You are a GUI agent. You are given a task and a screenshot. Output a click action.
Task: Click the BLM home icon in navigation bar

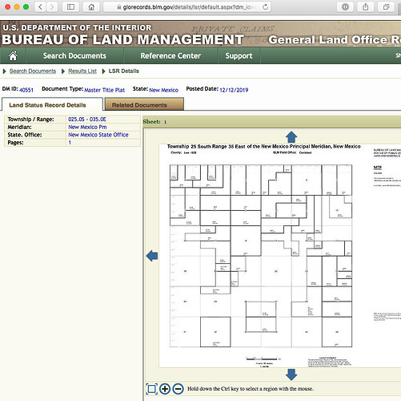13,56
